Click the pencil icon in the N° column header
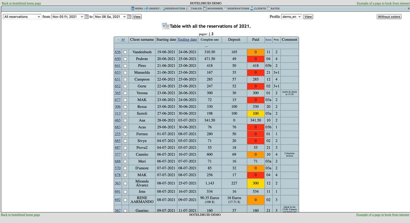The width and height of the screenshot is (410, 223). coord(118,40)
